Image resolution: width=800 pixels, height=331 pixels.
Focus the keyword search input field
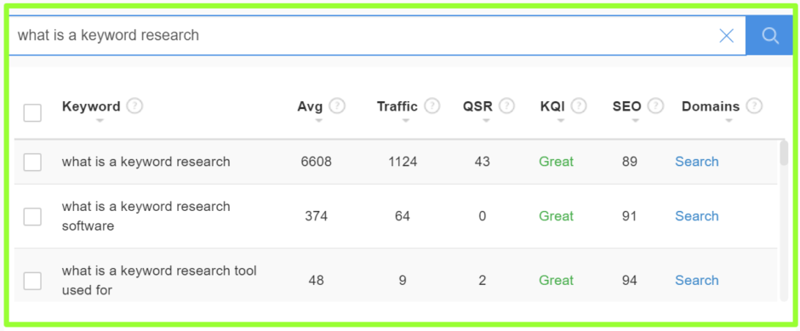[x=363, y=35]
